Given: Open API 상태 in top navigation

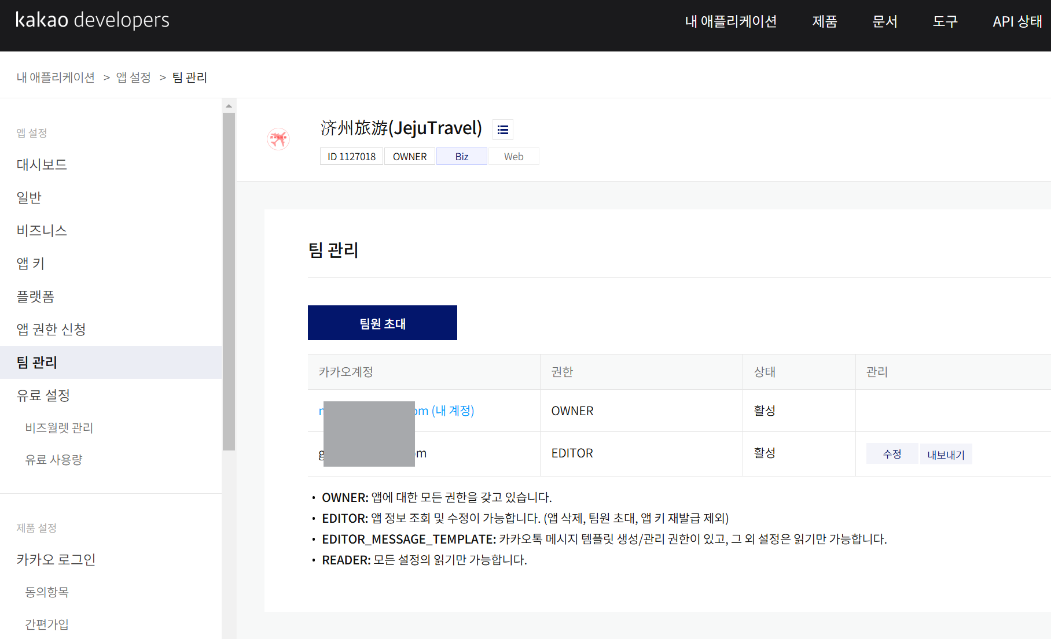Looking at the screenshot, I should [1017, 21].
